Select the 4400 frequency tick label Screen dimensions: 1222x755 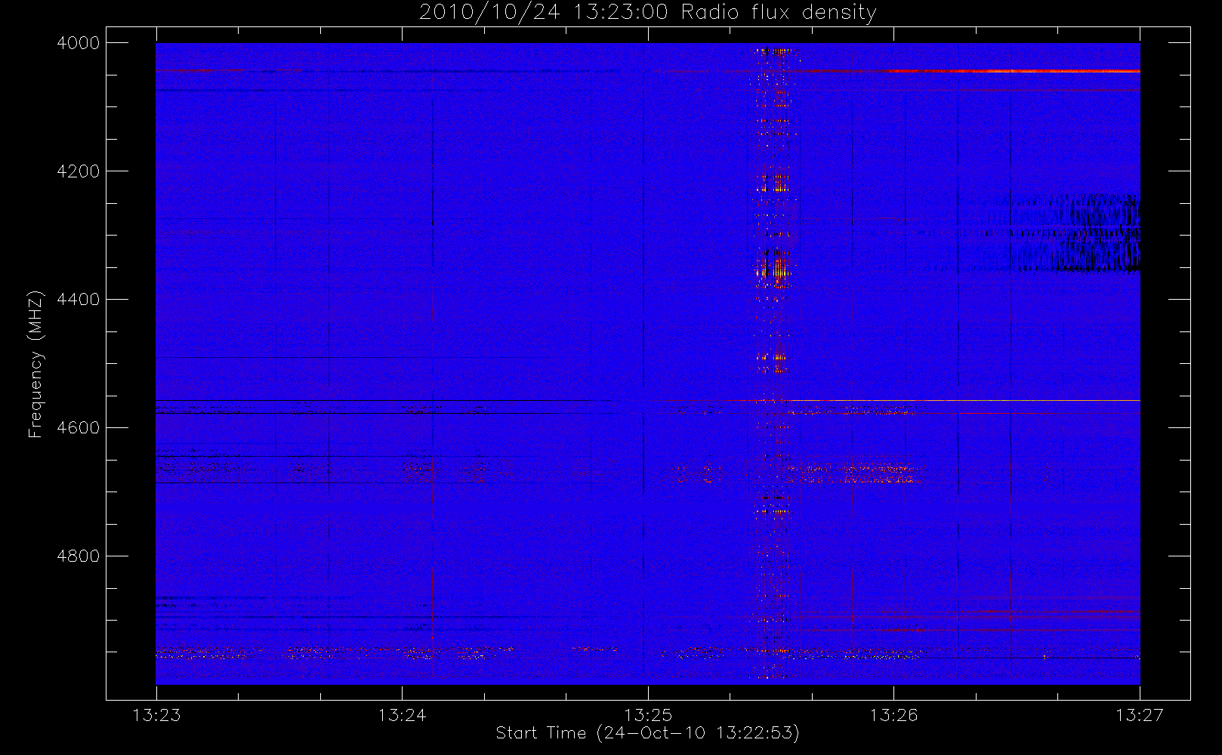click(x=79, y=300)
